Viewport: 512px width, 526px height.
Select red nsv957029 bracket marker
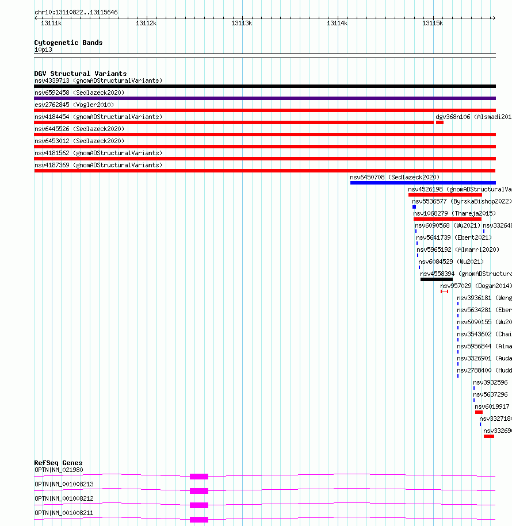pyautogui.click(x=444, y=291)
